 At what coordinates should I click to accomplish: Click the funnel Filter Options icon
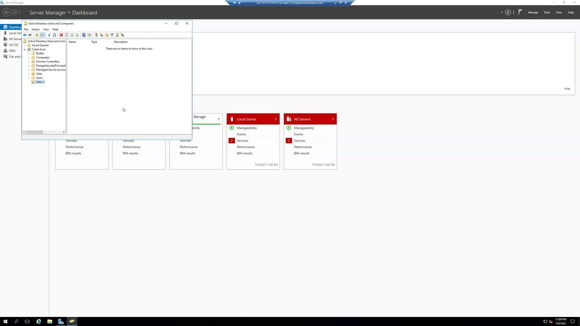(x=112, y=35)
